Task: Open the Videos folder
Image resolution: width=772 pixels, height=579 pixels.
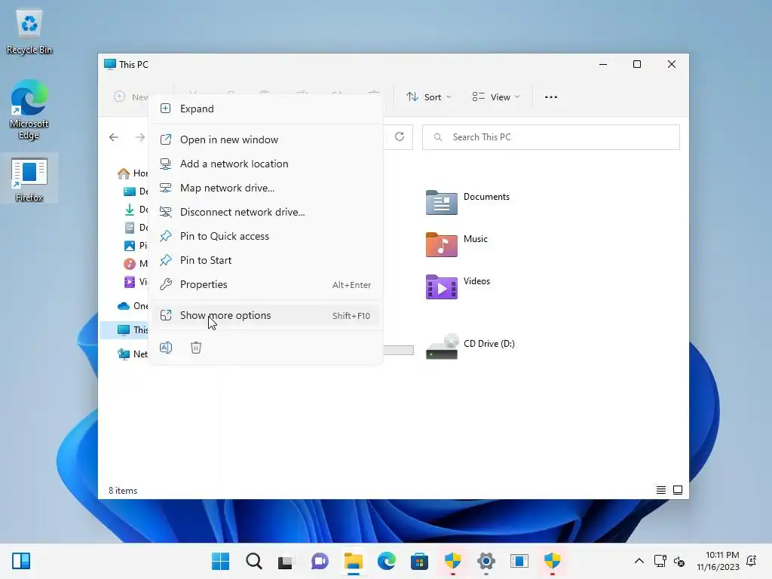Action: (x=458, y=286)
